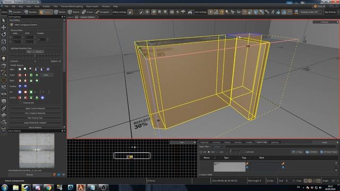Switch selection mode to Groups
This screenshot has height=191, width=340.
click(87, 12)
